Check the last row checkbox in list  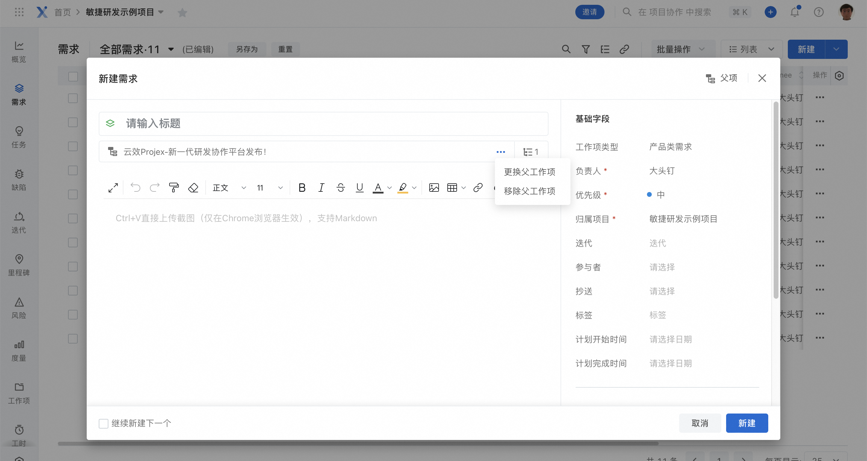pyautogui.click(x=73, y=338)
